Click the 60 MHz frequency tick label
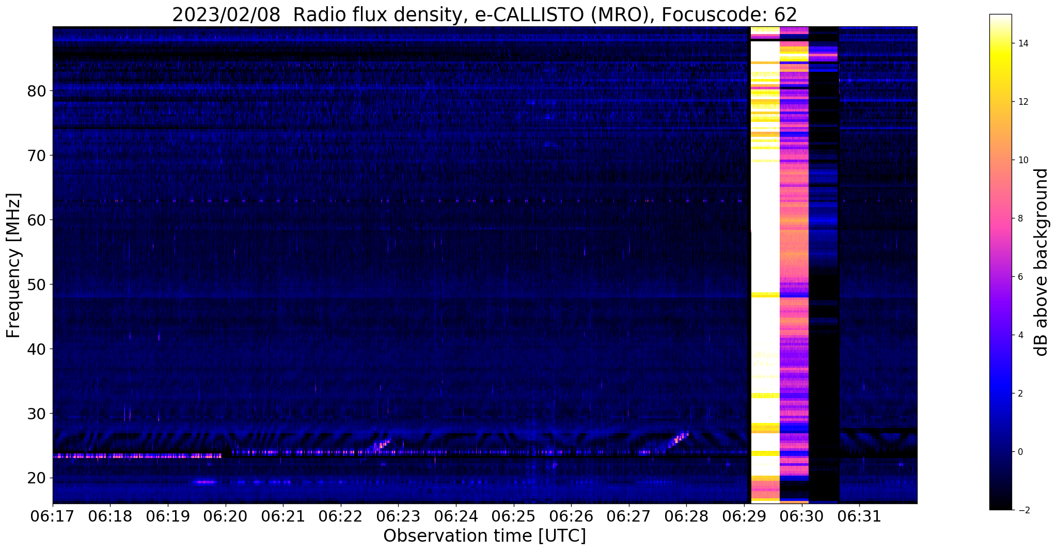Screen dimensions: 1057x551 (36, 221)
